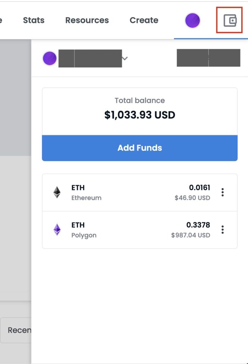This screenshot has height=364, width=248.
Task: Open options menu for Ethereum ETH
Action: point(222,192)
